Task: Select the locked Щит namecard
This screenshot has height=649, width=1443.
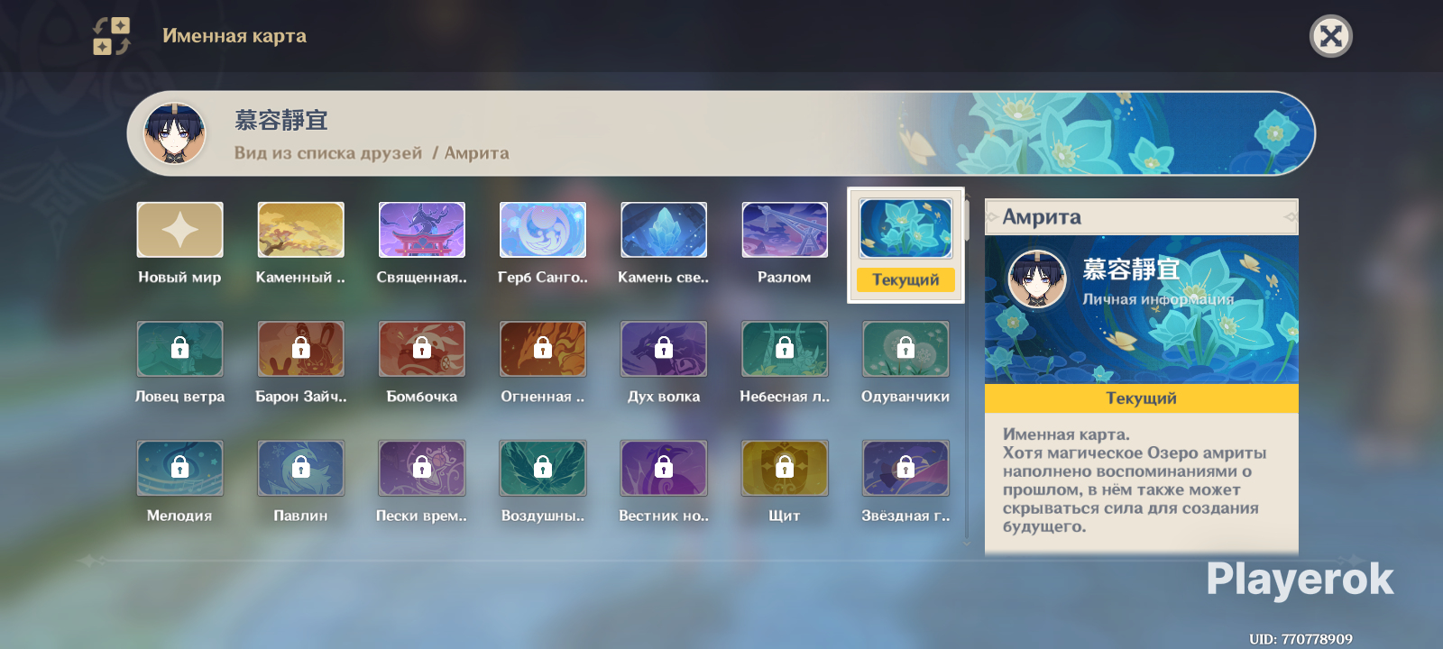Action: pyautogui.click(x=784, y=468)
